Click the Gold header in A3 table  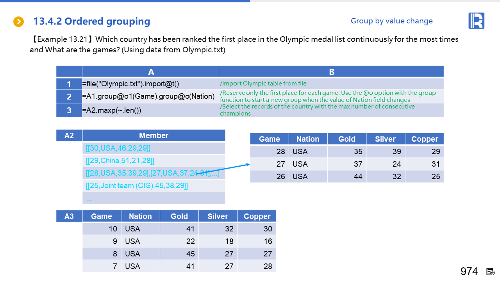point(179,216)
